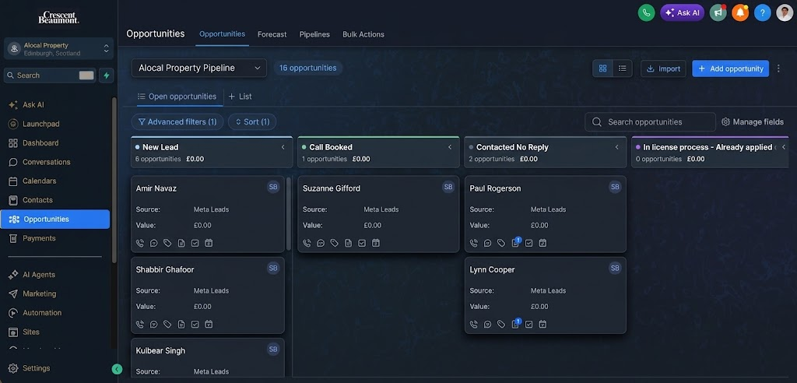The image size is (797, 383).
Task: Switch to list view layout
Action: pos(622,69)
